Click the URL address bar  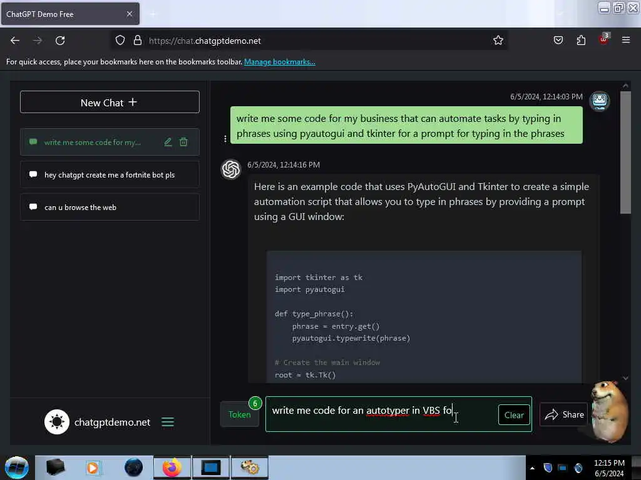coord(309,41)
